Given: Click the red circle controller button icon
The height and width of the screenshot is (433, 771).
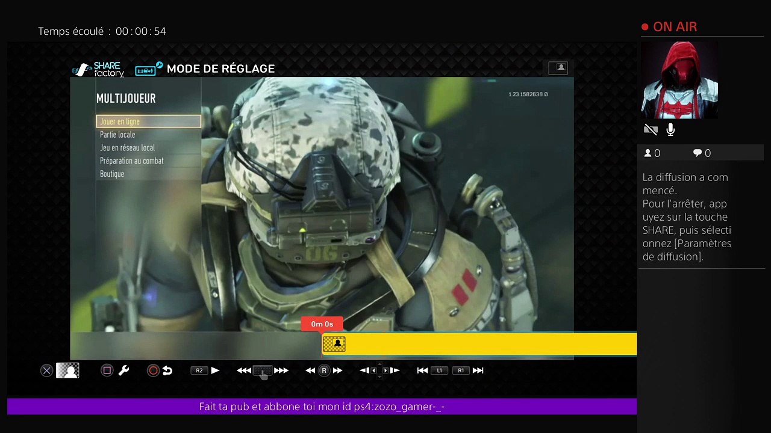Looking at the screenshot, I should 153,370.
